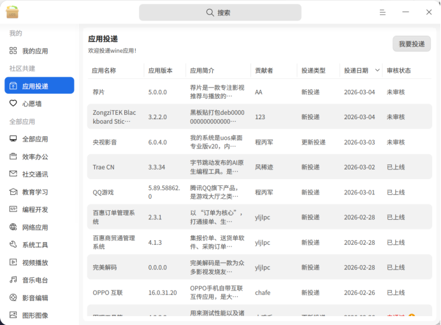Open the 音乐电台 category
Viewport: 441px width, 325px height.
[35, 280]
